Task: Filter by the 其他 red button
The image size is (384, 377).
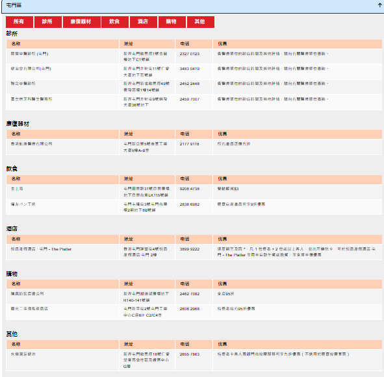Action: pos(200,22)
